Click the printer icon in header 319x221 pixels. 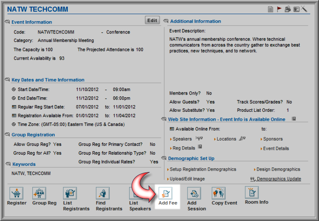288,9
